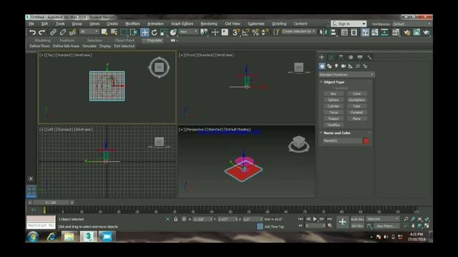This screenshot has width=458, height=257.
Task: Open the Reference Coordinate System View dropdown
Action: click(188, 31)
